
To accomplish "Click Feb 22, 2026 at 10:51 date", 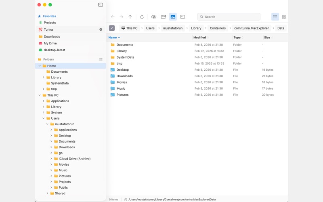I will (x=209, y=51).
